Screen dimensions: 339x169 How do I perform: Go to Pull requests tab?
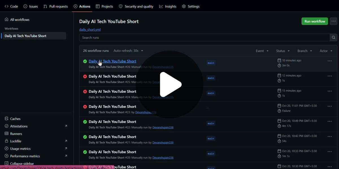(56, 6)
